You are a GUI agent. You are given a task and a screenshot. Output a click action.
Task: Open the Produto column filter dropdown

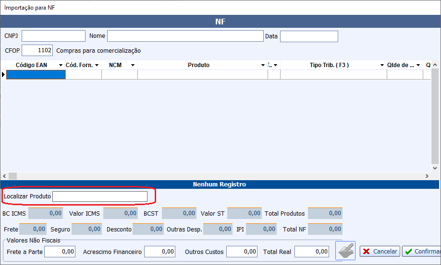[263, 65]
